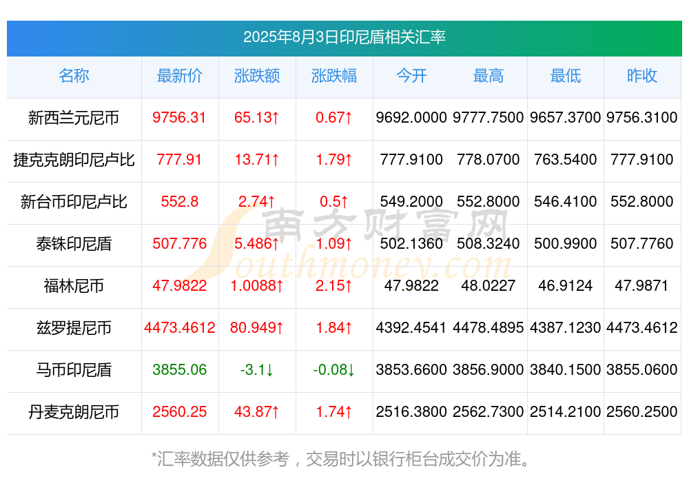Click the 涨跌幅 column header
This screenshot has width=689, height=481.
[x=334, y=76]
